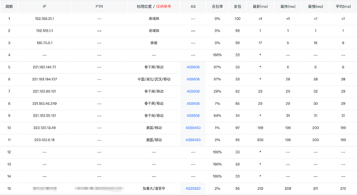Click the blurred IP in hop 15
Image resolution: width=357 pixels, height=195 pixels.
(45, 188)
